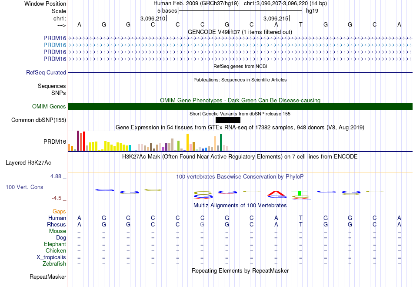Click the Sequences track label
Image resolution: width=413 pixels, height=287 pixels.
52,86
